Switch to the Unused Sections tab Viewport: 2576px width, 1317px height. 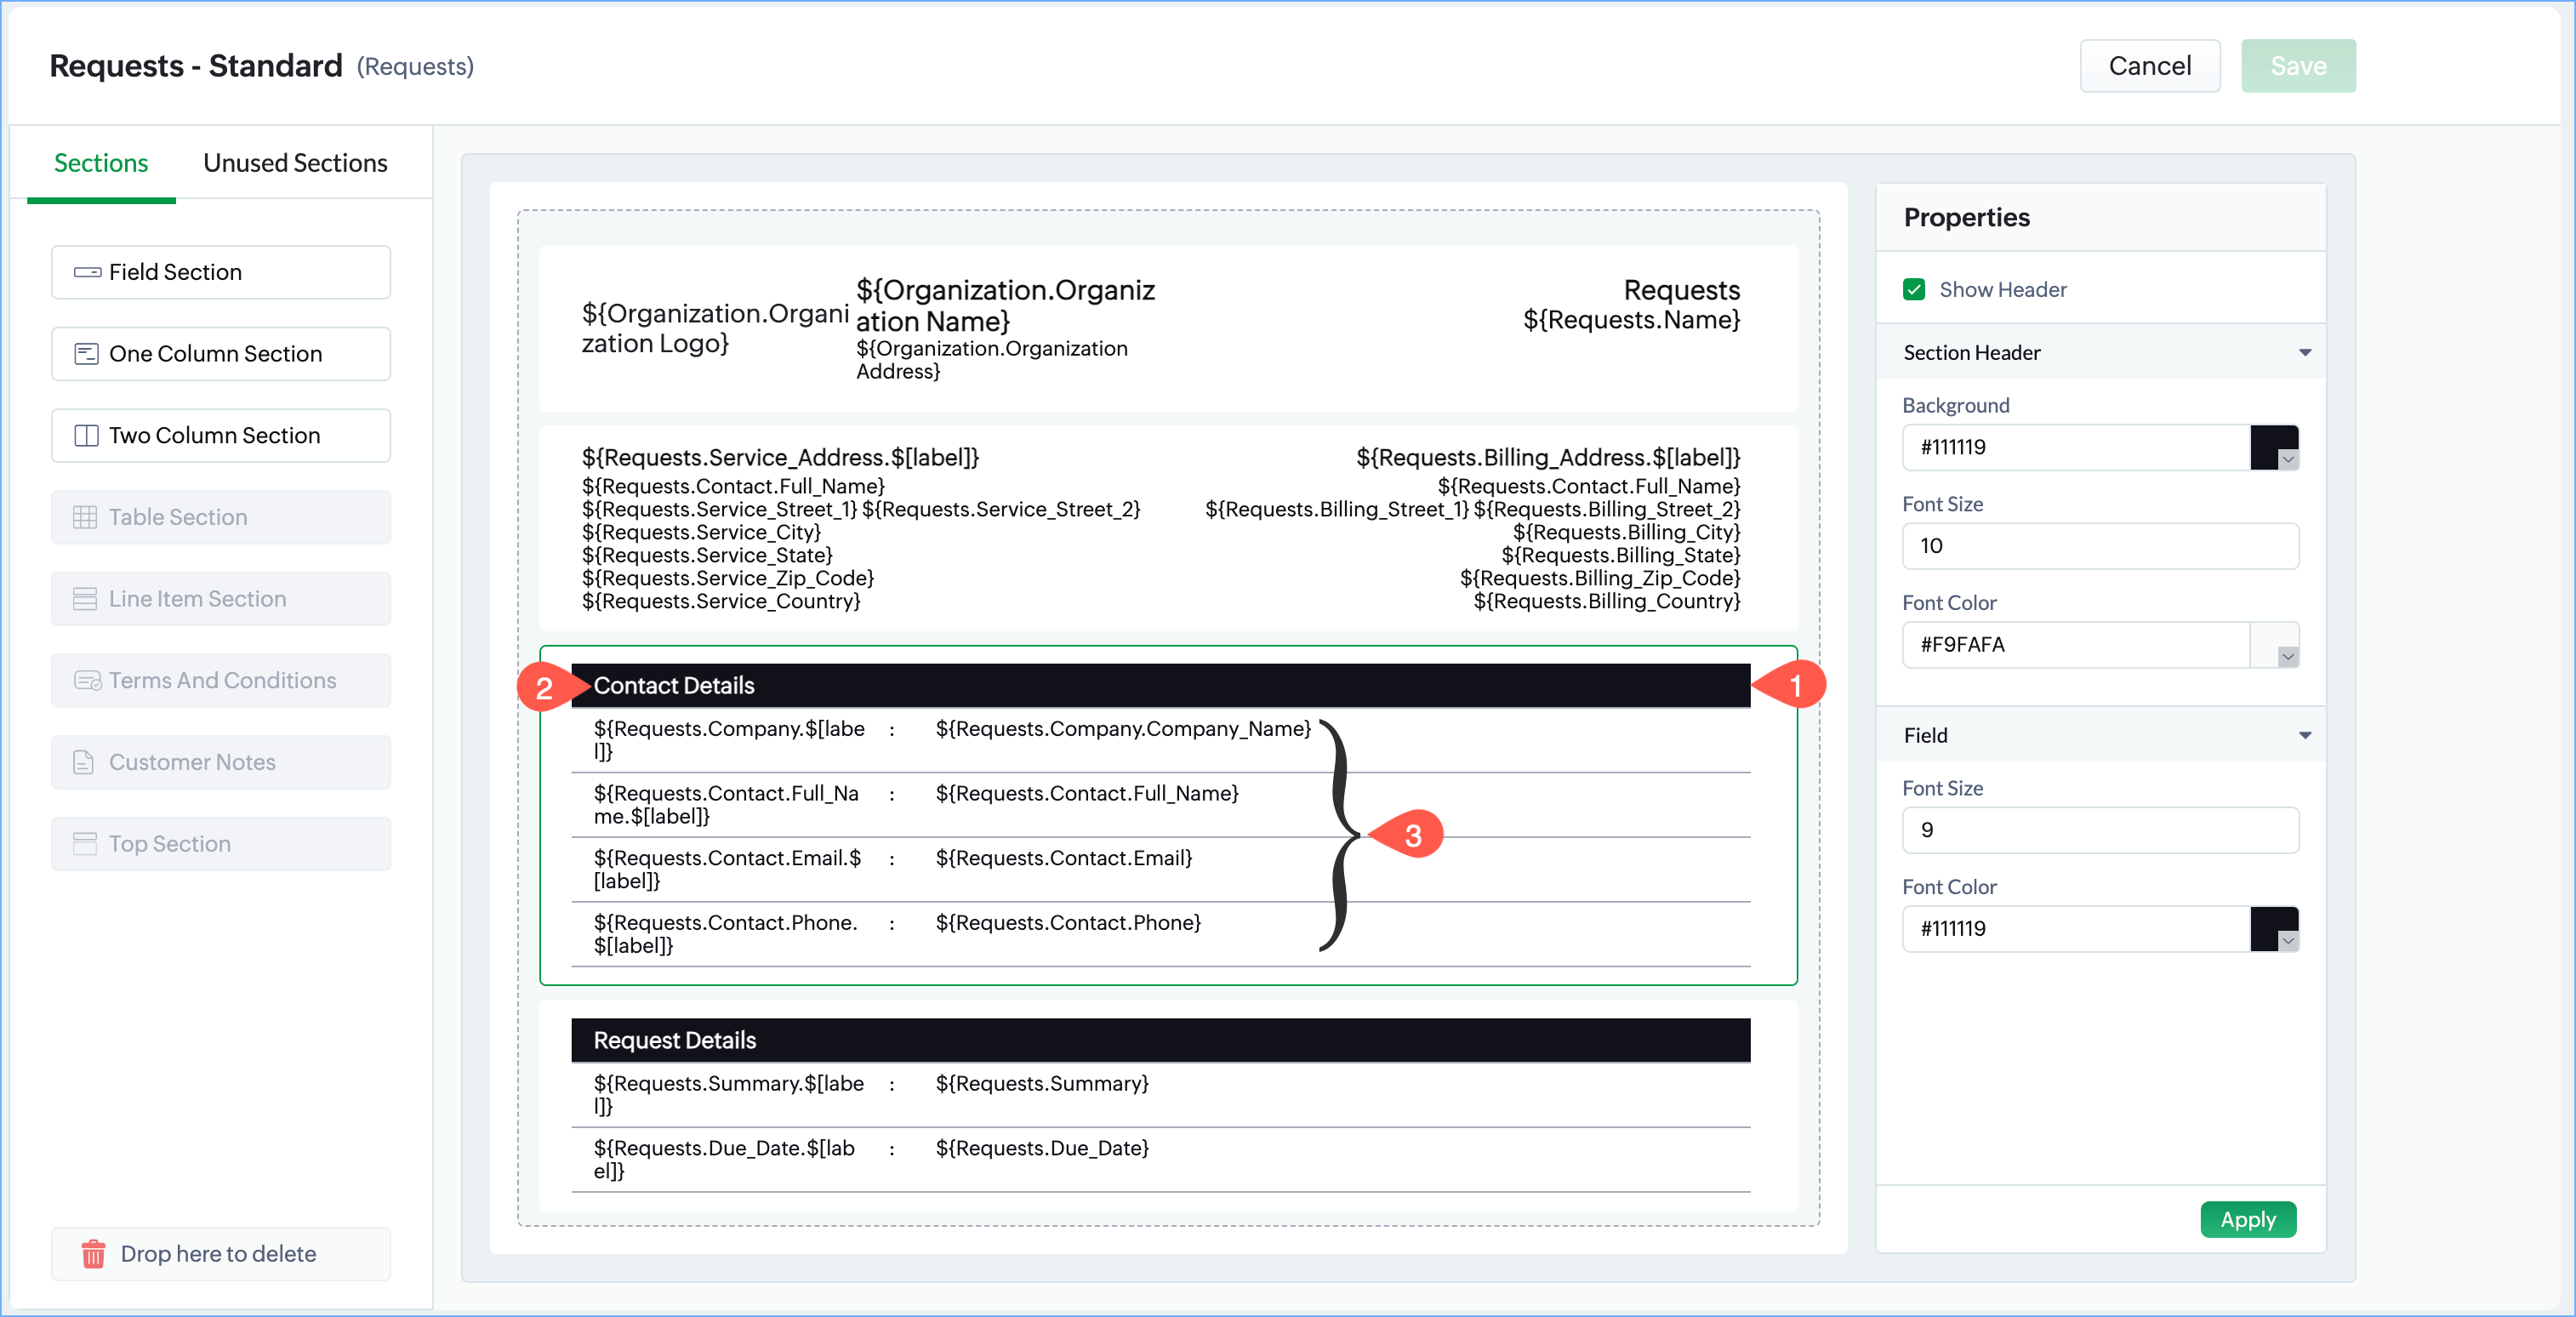pyautogui.click(x=295, y=163)
